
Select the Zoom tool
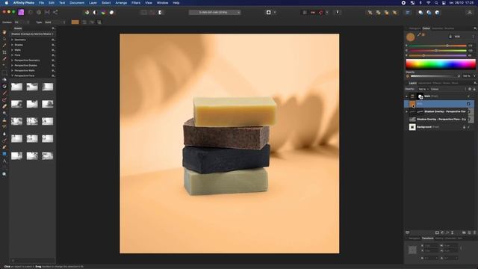pos(4,174)
